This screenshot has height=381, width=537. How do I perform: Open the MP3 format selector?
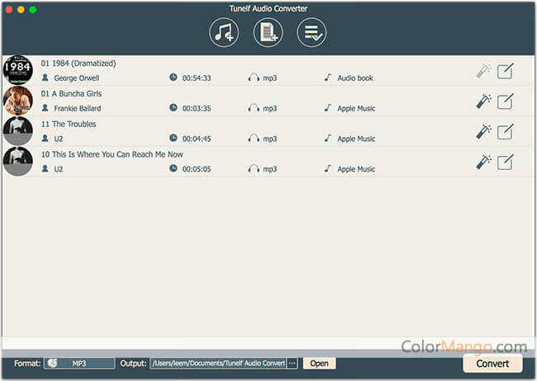pos(79,363)
